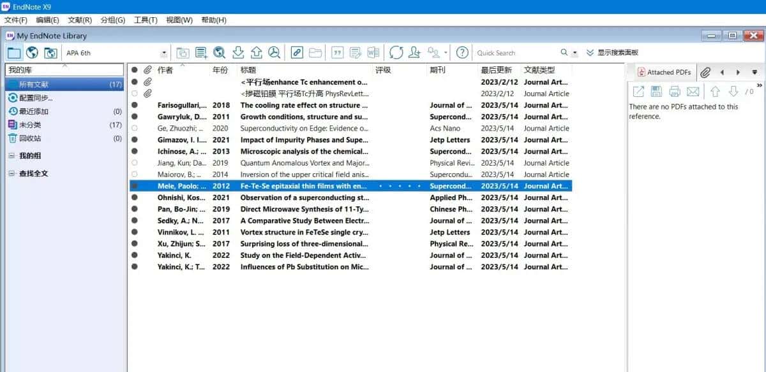Create a New Reference via toolbar icon
The width and height of the screenshot is (766, 372).
coord(201,53)
